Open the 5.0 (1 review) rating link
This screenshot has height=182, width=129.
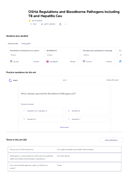point(37,21)
